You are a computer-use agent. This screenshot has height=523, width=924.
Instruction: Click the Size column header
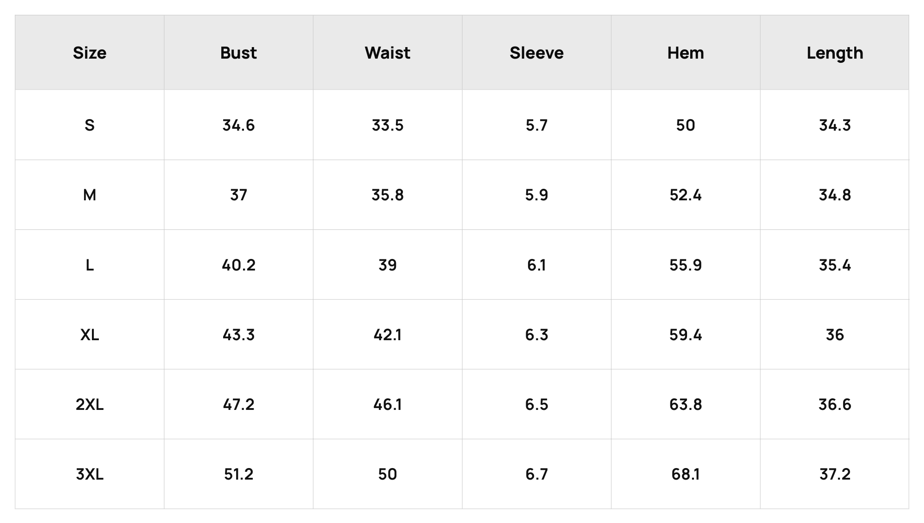click(90, 53)
